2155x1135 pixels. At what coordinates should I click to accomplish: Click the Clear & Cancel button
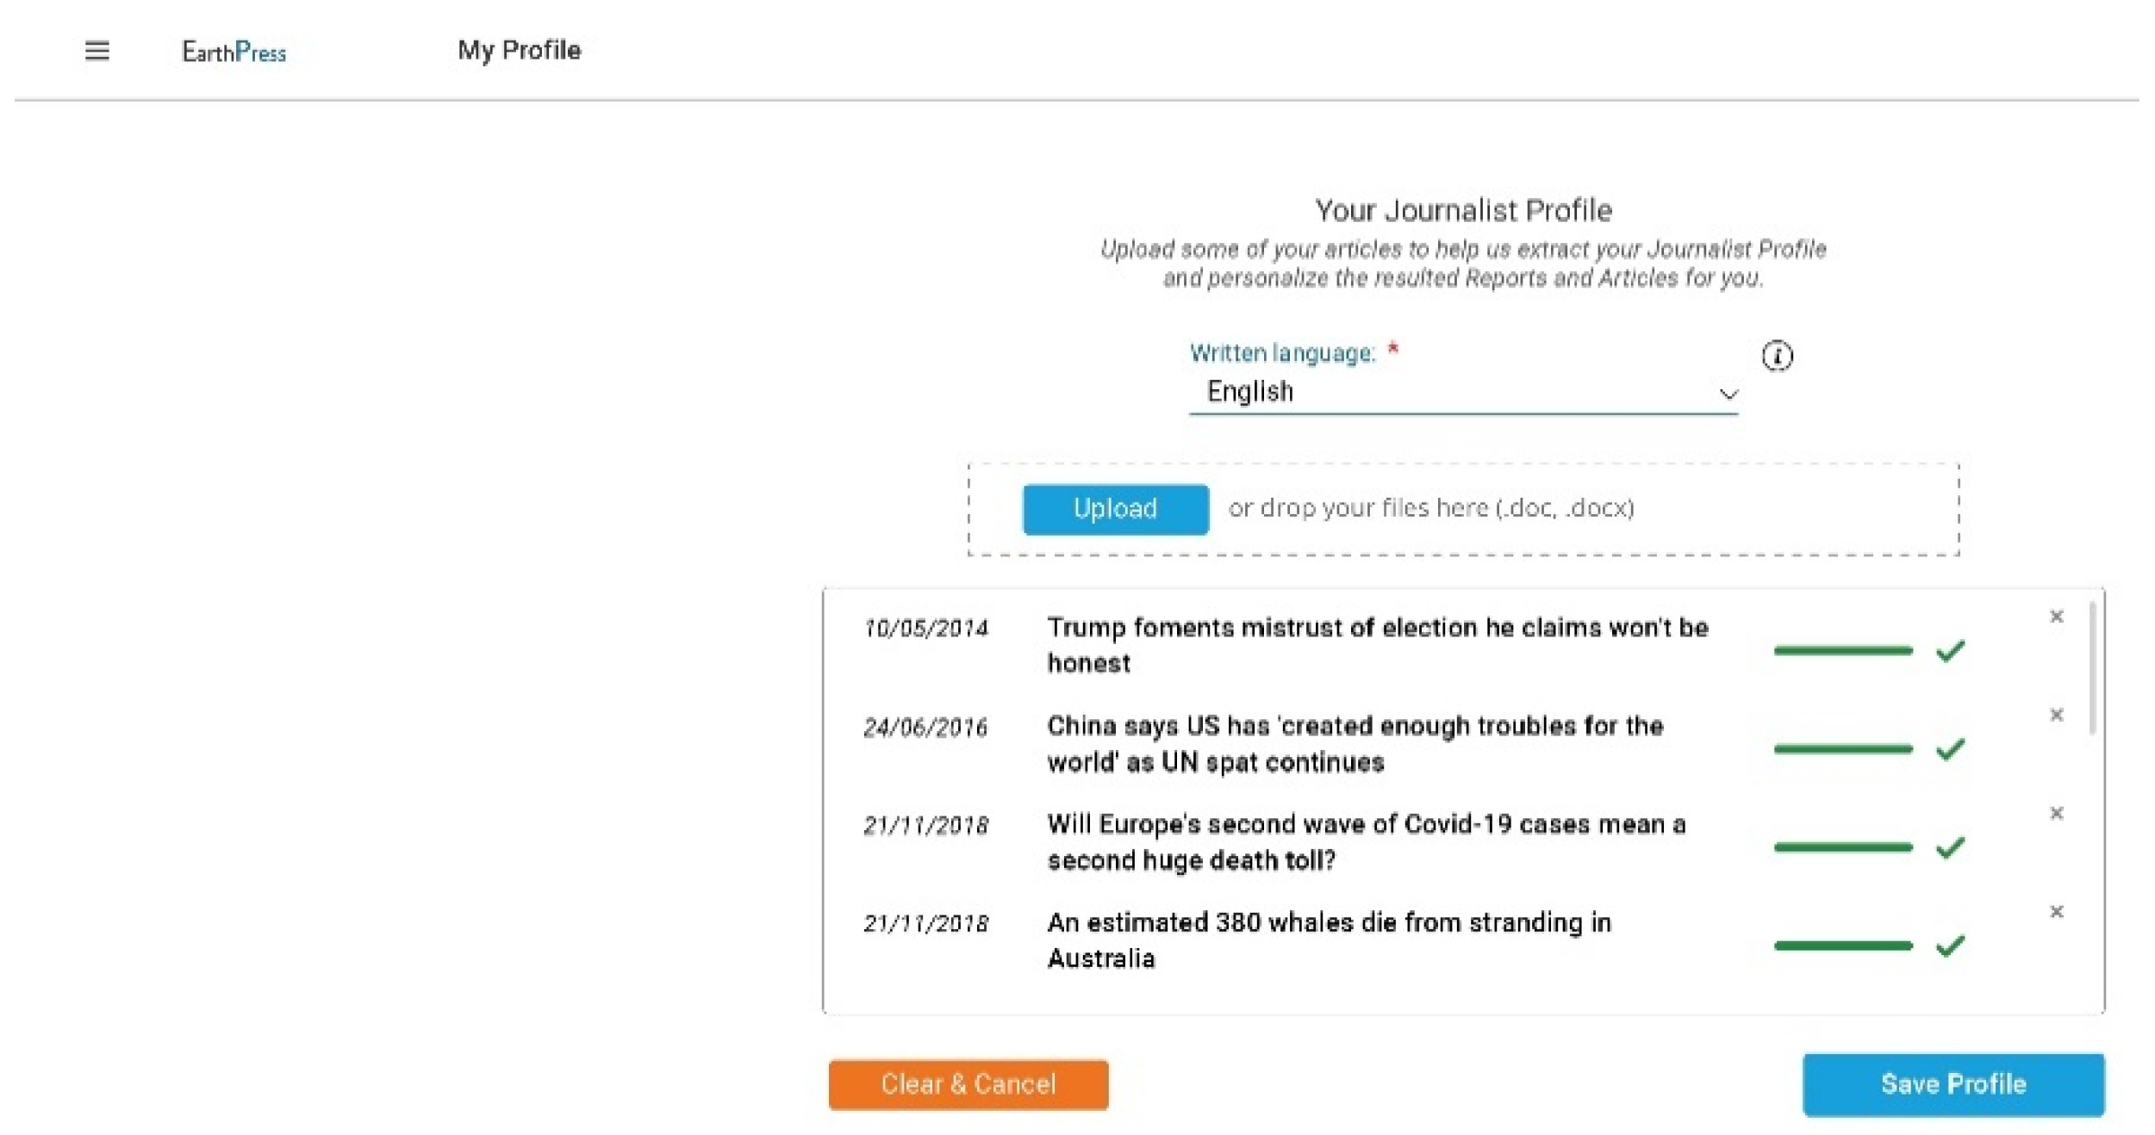(x=968, y=1084)
